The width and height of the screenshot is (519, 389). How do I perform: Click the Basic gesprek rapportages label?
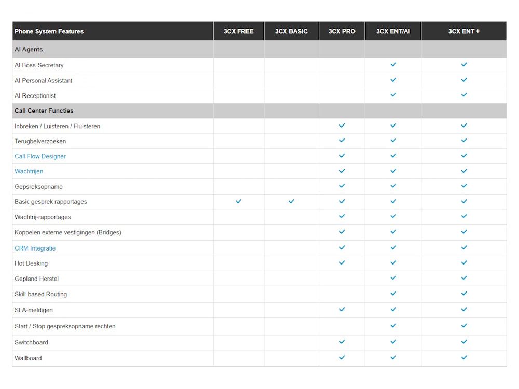(x=51, y=202)
